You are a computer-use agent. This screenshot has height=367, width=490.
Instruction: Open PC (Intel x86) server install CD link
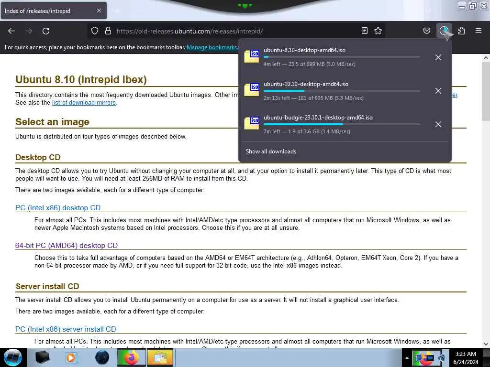(66, 329)
